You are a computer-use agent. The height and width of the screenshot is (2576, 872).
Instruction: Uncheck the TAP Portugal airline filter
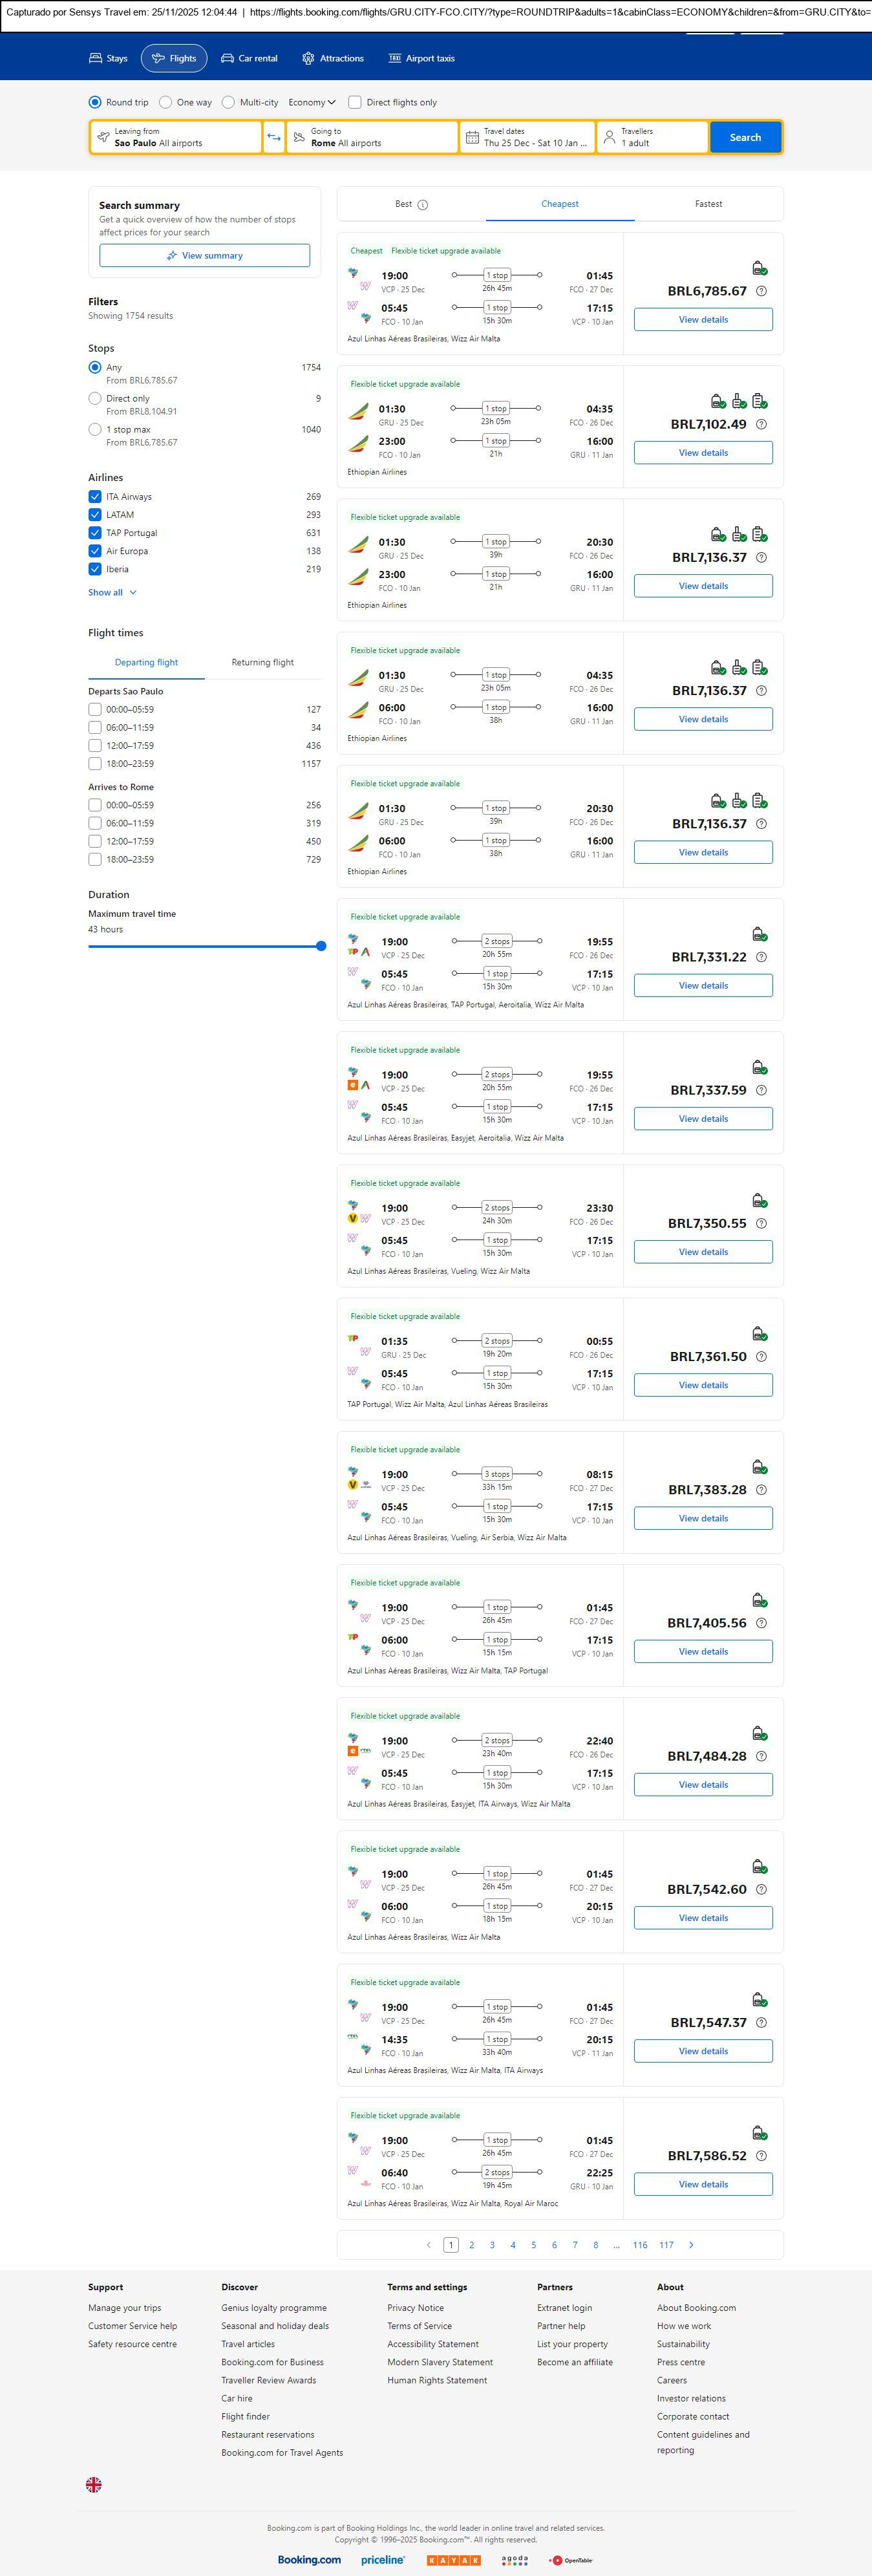coord(95,533)
